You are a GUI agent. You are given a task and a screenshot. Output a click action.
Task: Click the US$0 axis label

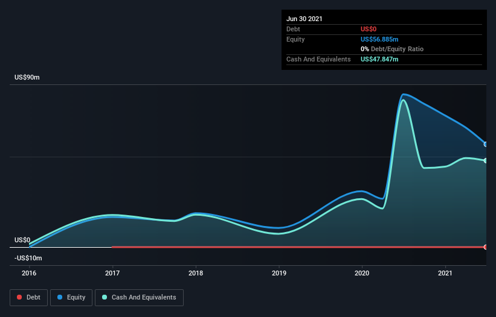[22, 240]
